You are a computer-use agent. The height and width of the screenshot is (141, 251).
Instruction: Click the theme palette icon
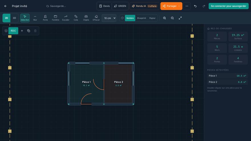pos(122,18)
